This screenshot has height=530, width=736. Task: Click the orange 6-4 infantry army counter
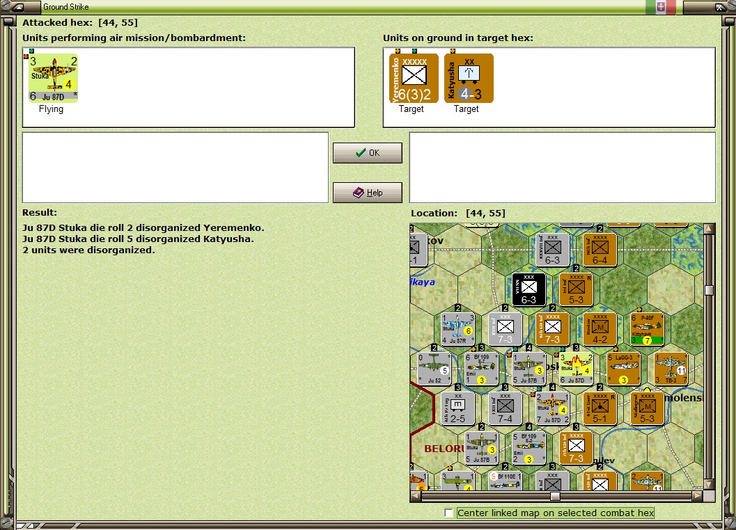pyautogui.click(x=600, y=250)
